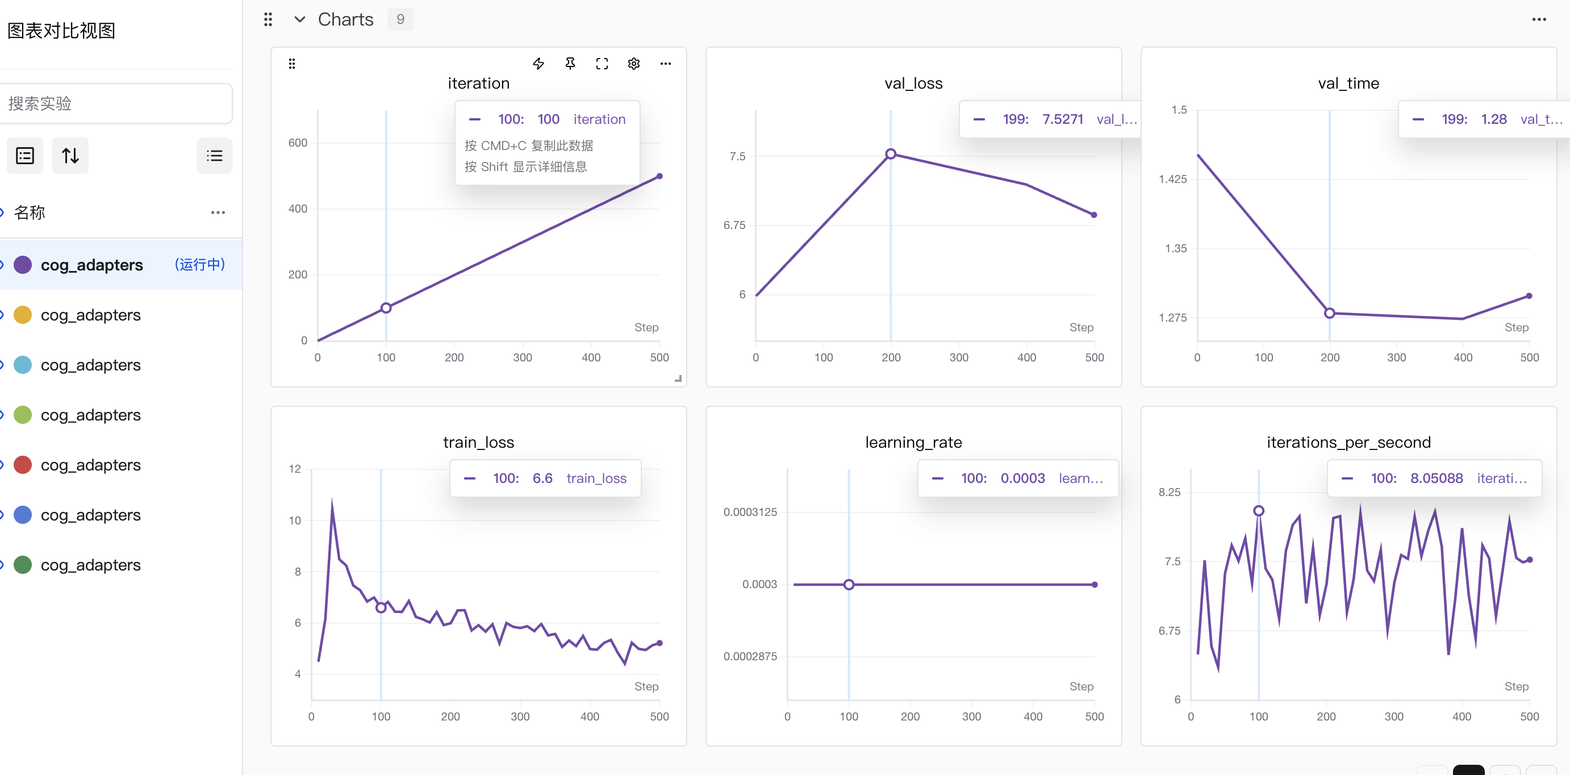Click the iteration chart drag handle
Screen dimensions: 1570x775
tap(292, 64)
